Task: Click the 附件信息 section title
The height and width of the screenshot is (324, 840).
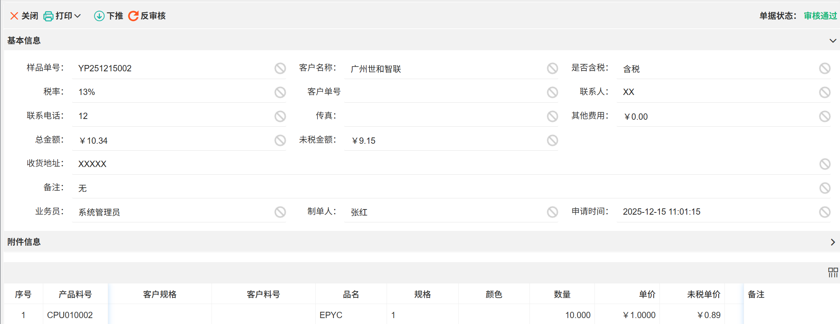Action: pos(24,242)
